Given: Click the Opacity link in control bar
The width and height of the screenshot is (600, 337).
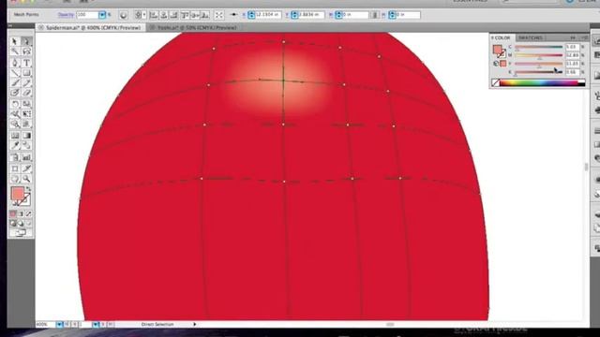Looking at the screenshot, I should coord(66,15).
